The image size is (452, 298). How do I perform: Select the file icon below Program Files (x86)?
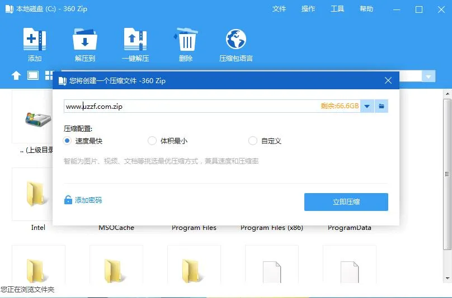click(272, 272)
